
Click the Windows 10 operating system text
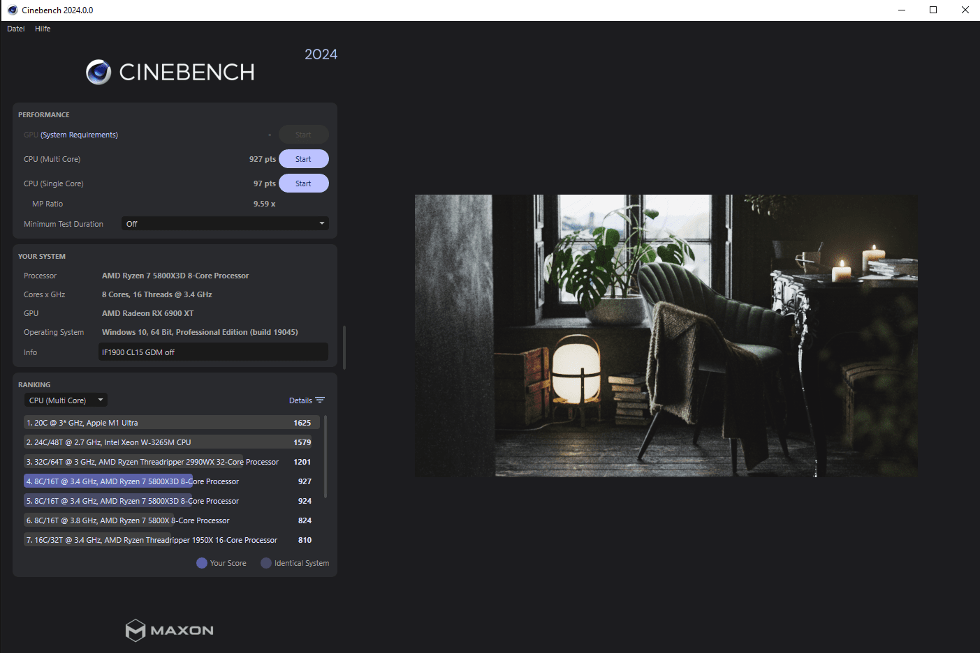coord(200,332)
